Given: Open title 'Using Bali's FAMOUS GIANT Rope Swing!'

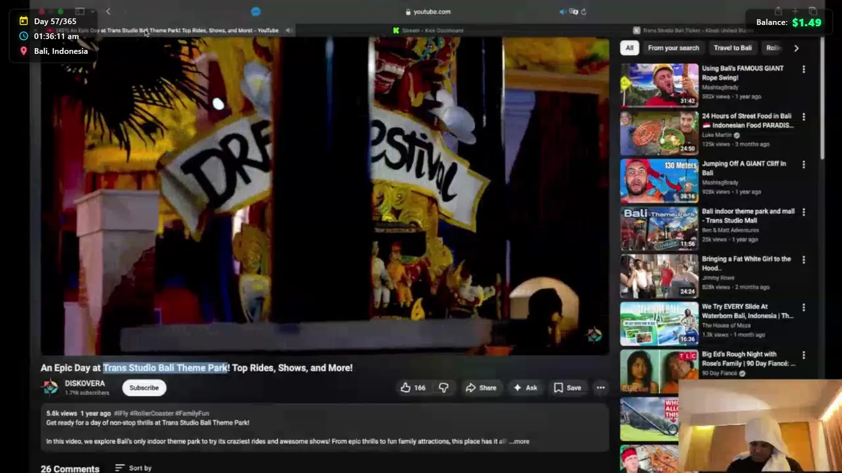Looking at the screenshot, I should 743,73.
